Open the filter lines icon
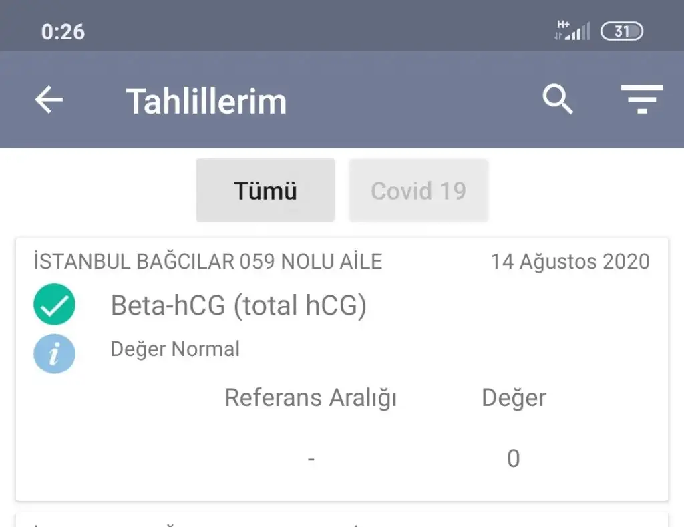 (641, 100)
